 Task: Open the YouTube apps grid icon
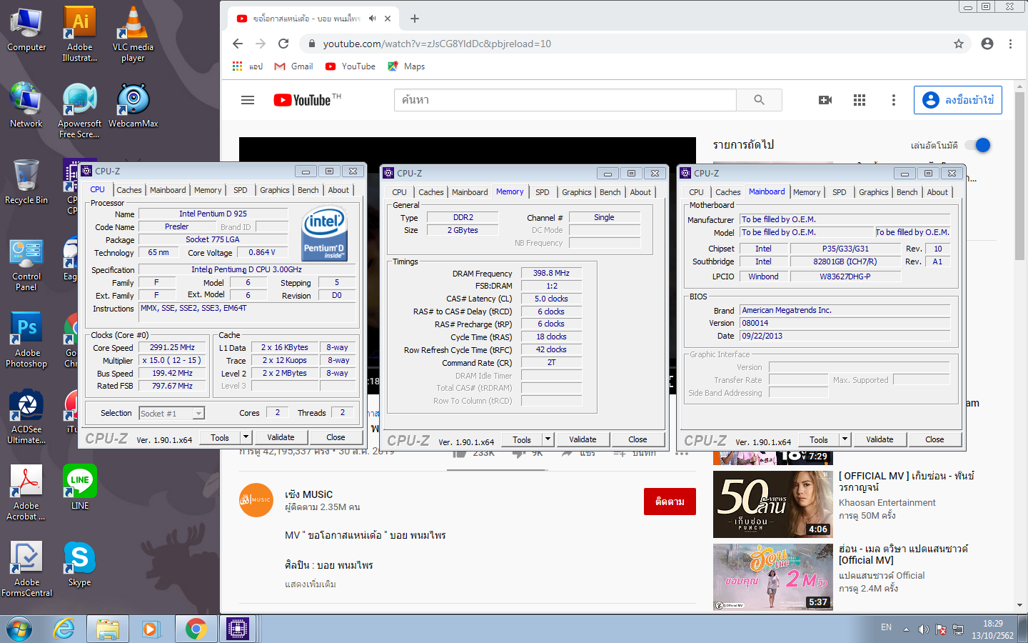point(860,100)
